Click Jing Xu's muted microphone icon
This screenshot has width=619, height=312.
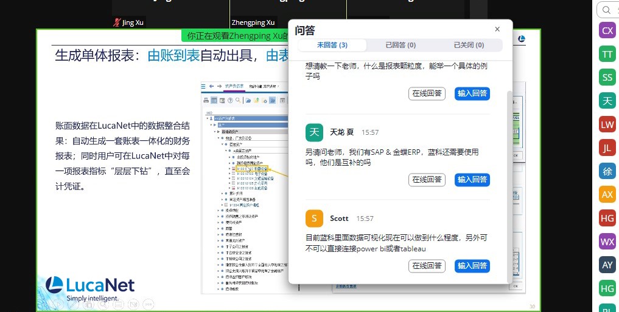tap(116, 22)
